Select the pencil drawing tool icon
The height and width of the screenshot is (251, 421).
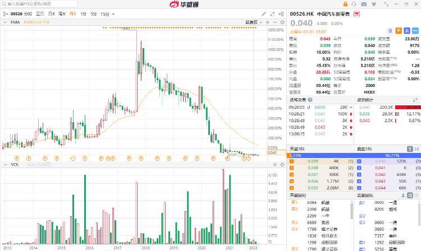[264, 14]
